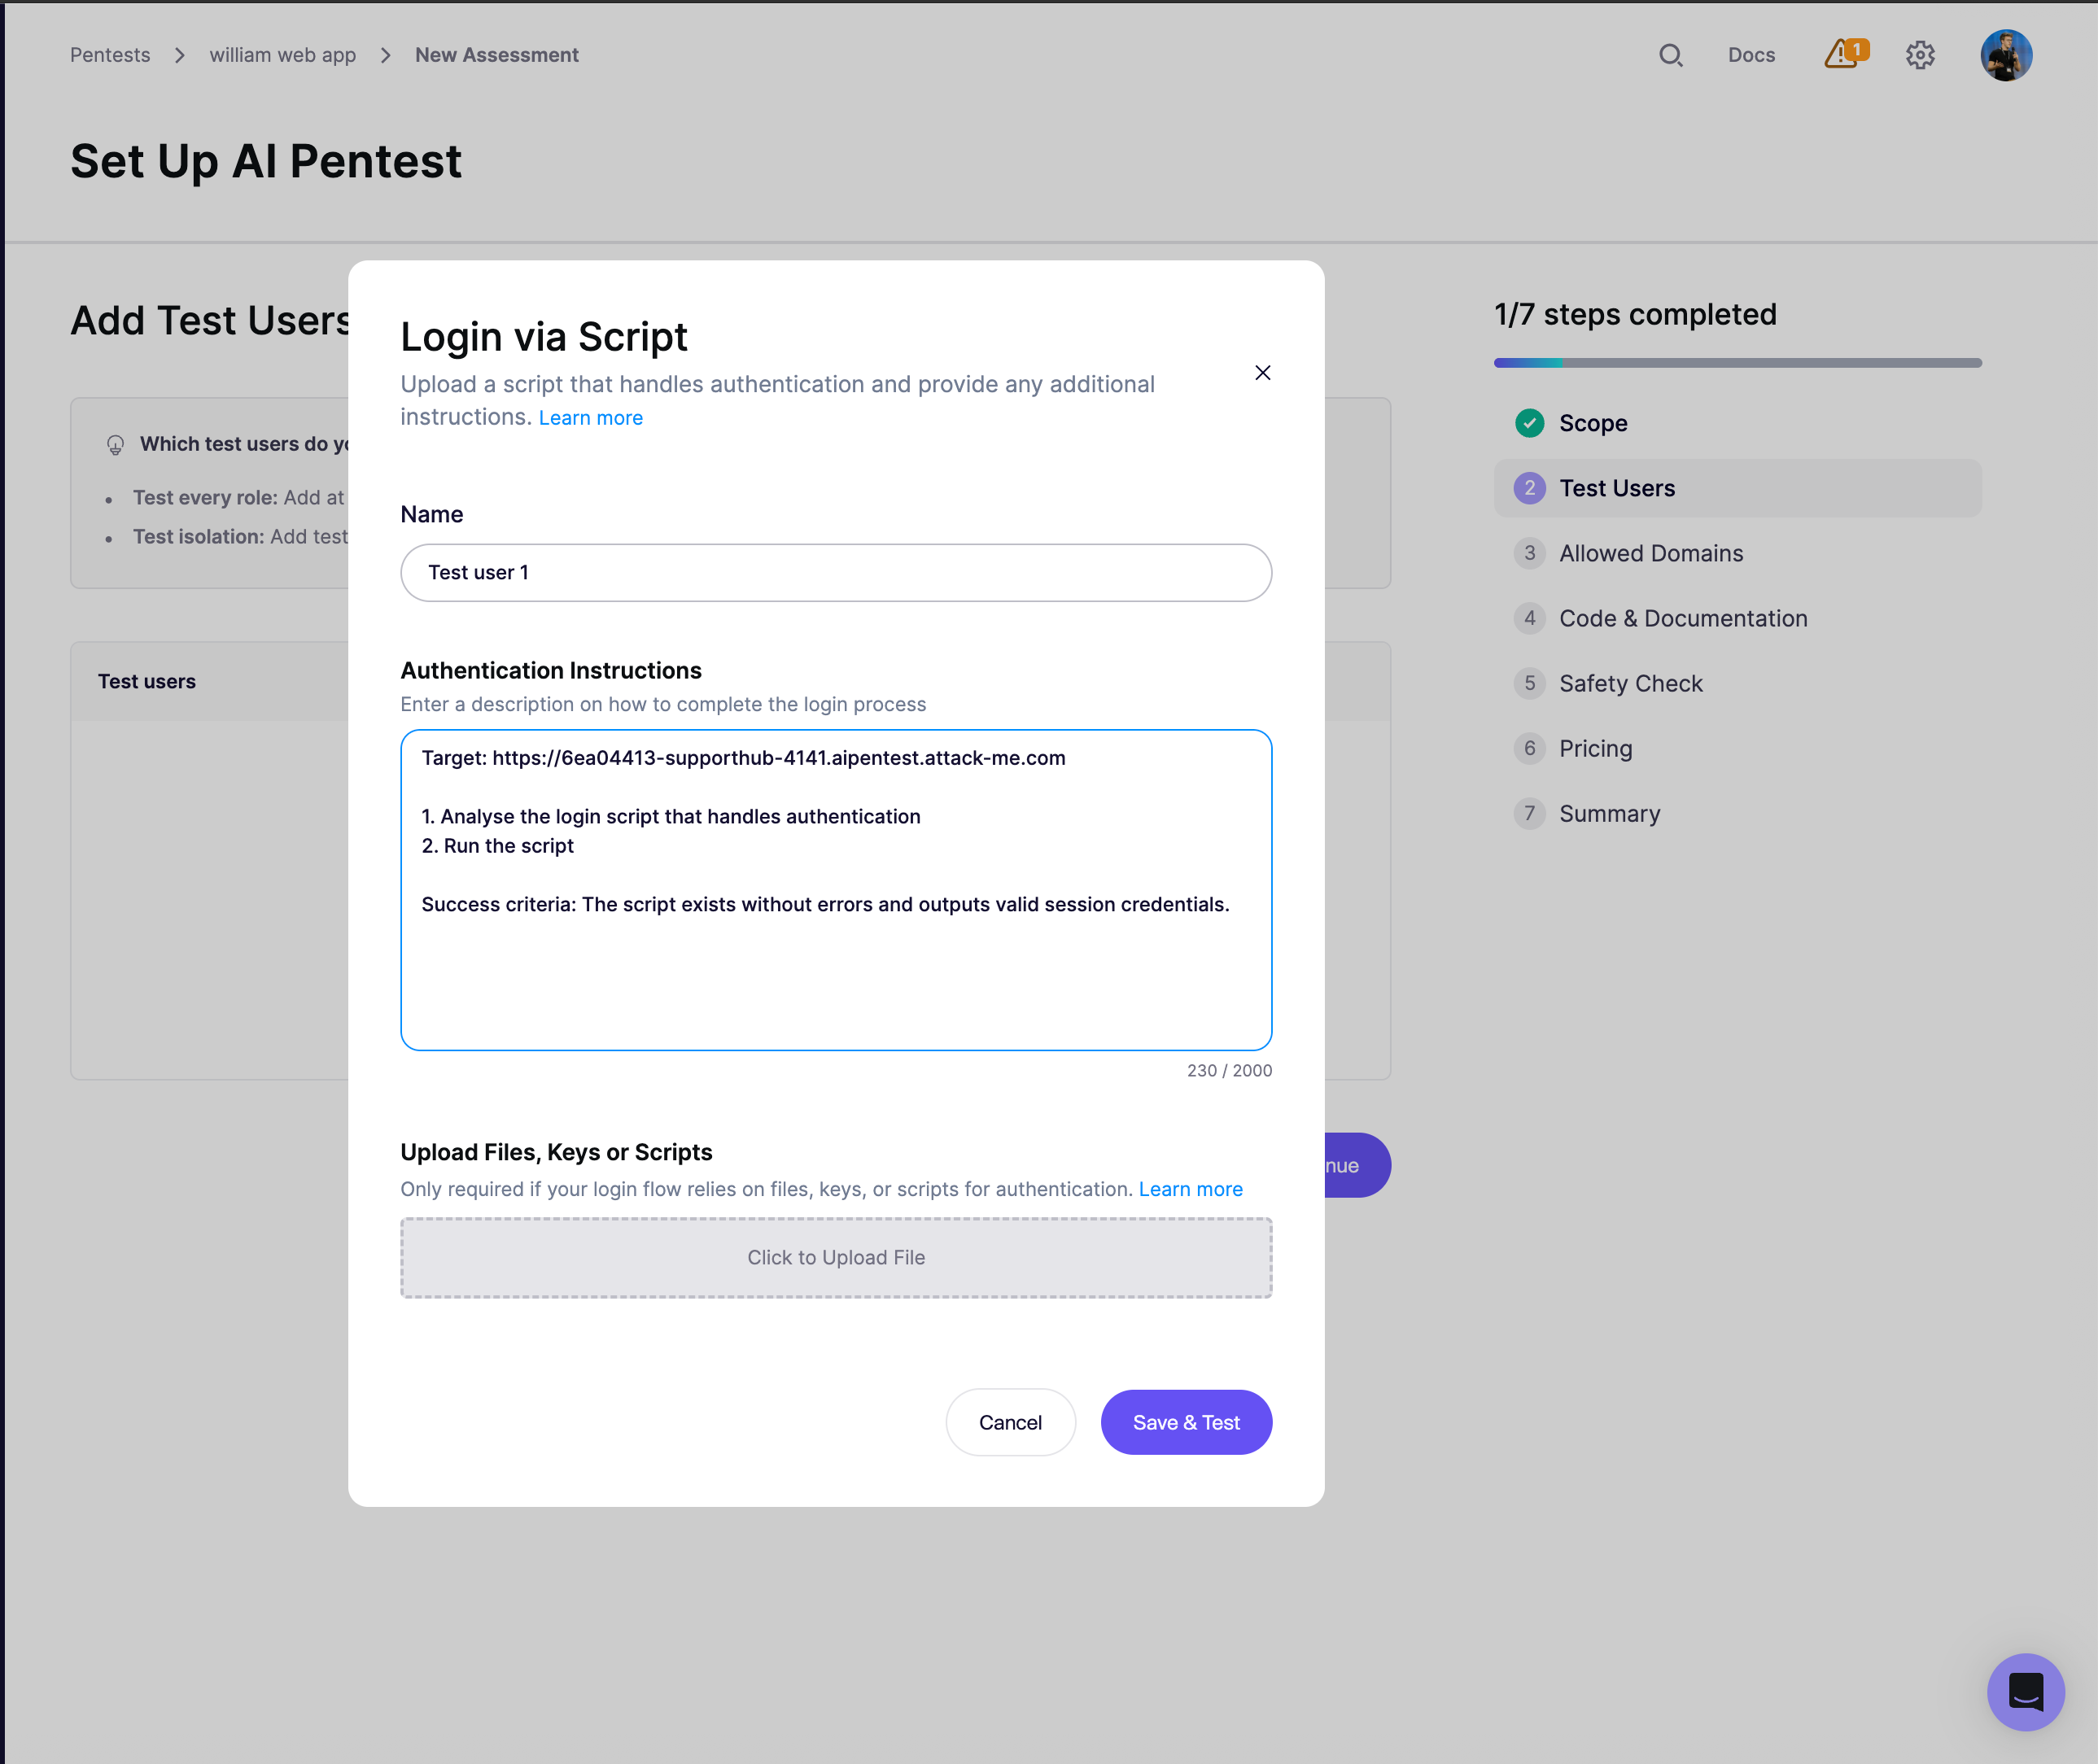
Task: Open the chat support widget
Action: [2026, 1692]
